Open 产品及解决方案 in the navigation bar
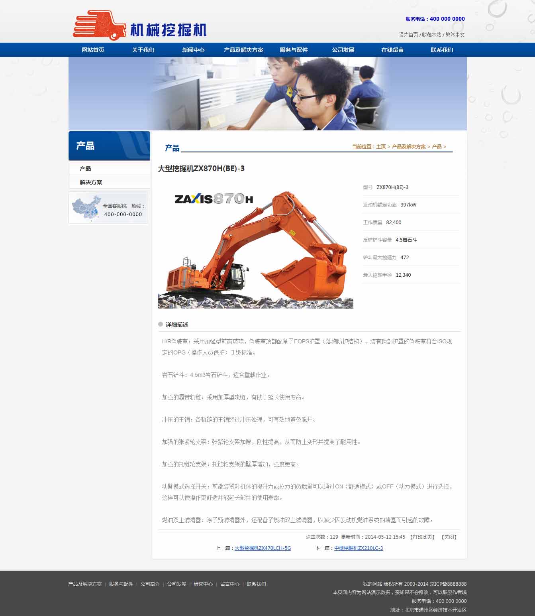This screenshot has height=616, width=535. pyautogui.click(x=243, y=50)
